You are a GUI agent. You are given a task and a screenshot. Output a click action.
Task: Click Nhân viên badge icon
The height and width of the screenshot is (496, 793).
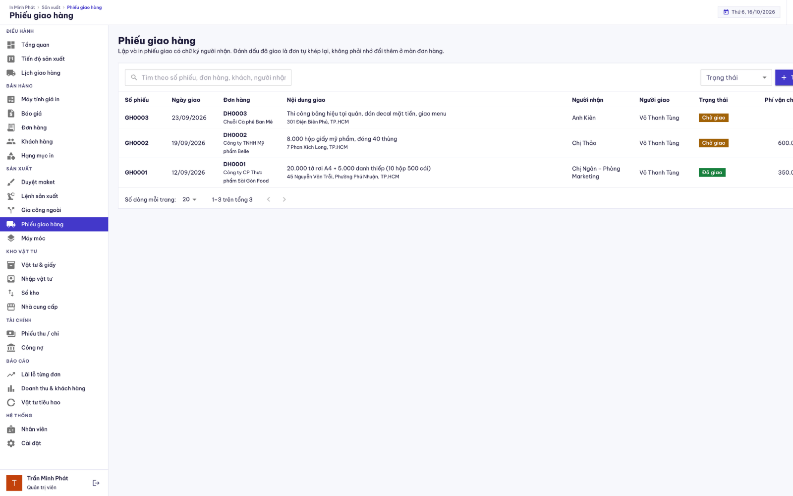(x=11, y=429)
